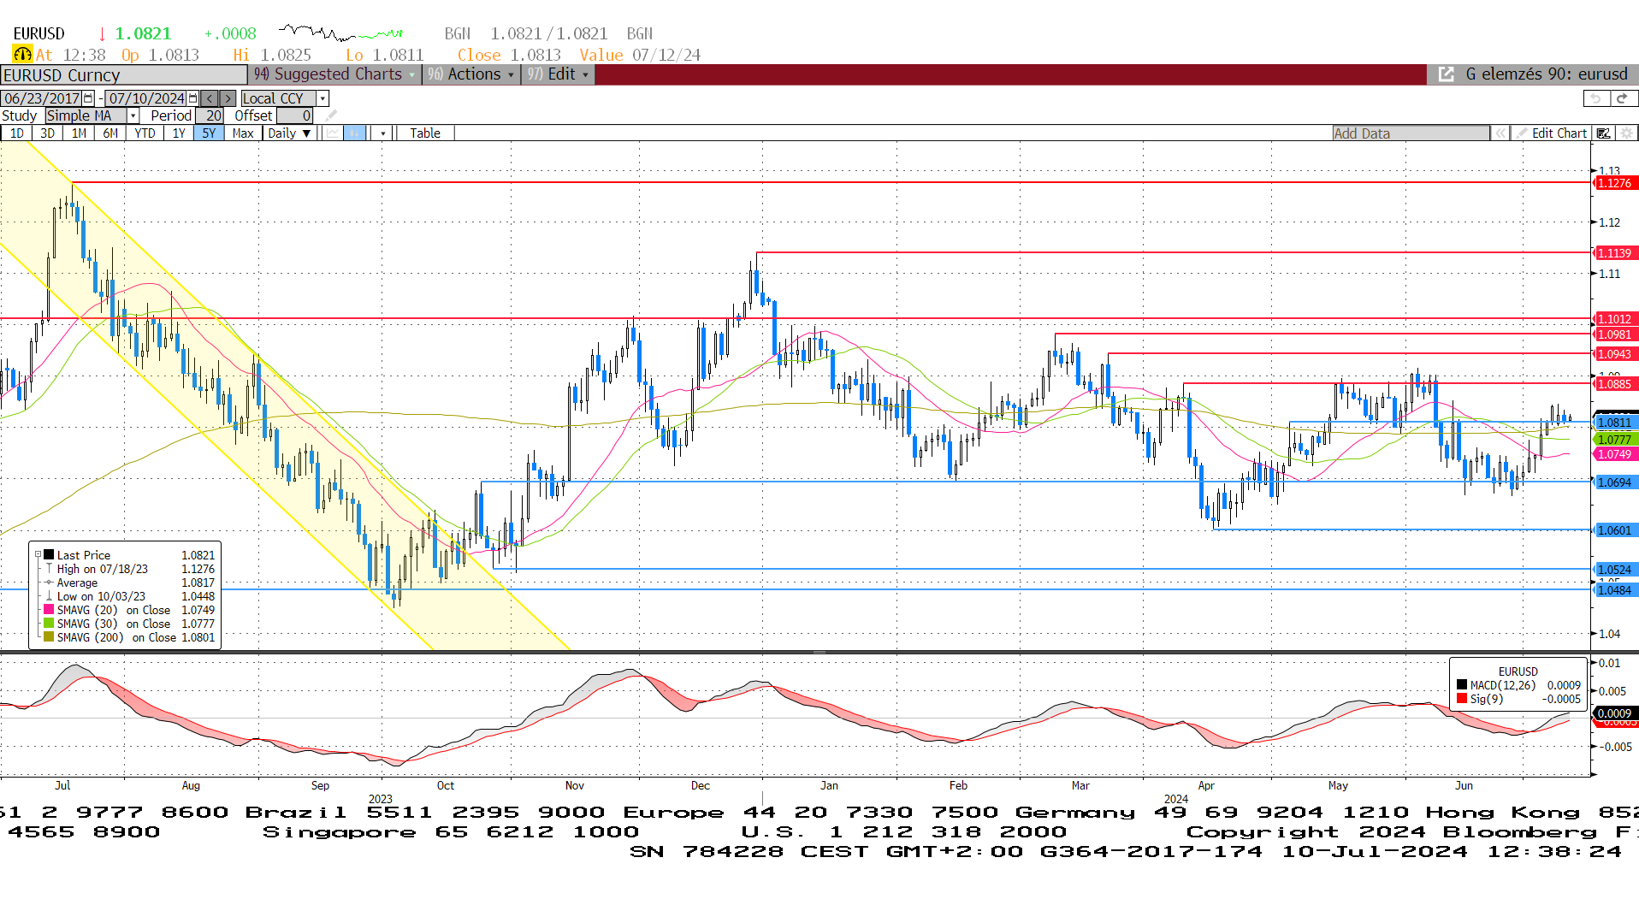This screenshot has width=1639, height=899.
Task: Click the end date field 07/10/2024
Action: coord(146,98)
